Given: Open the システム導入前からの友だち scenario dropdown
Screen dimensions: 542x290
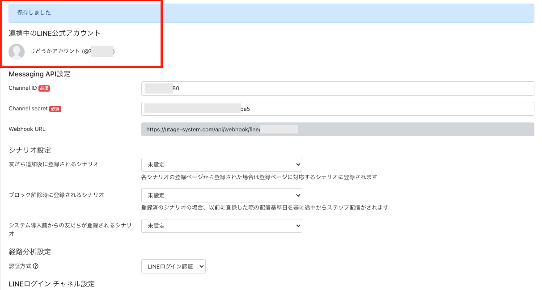Looking at the screenshot, I should [x=221, y=226].
